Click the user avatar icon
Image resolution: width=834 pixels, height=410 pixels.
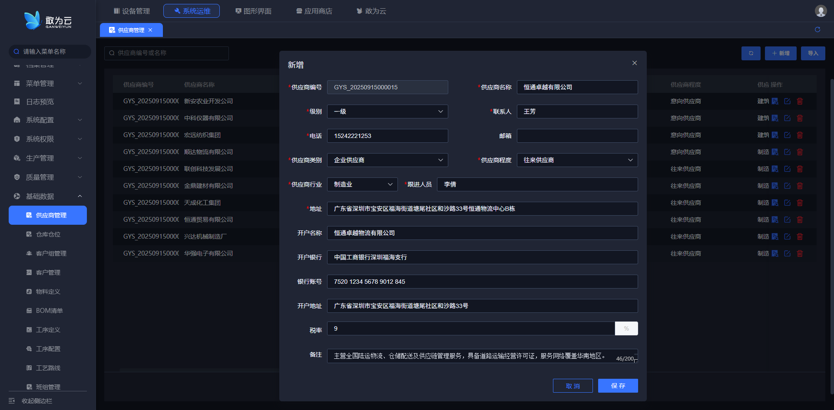(820, 11)
